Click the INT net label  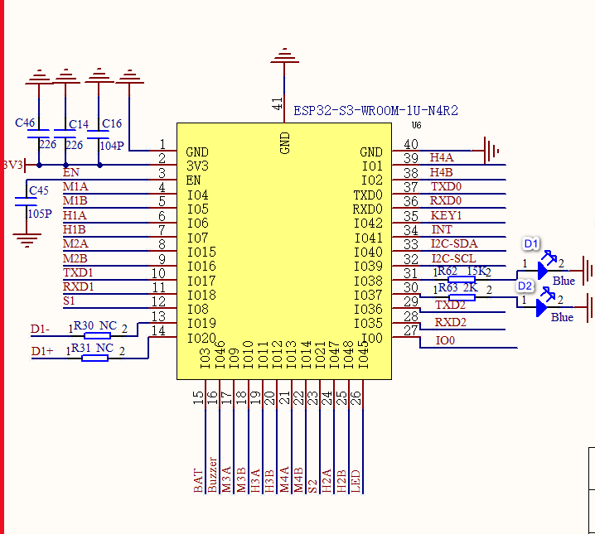(442, 229)
